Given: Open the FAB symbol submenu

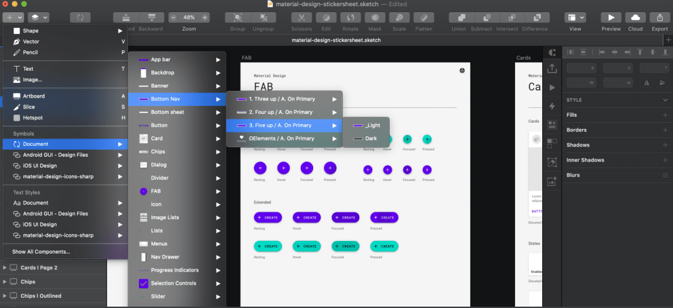Looking at the screenshot, I should tap(156, 191).
